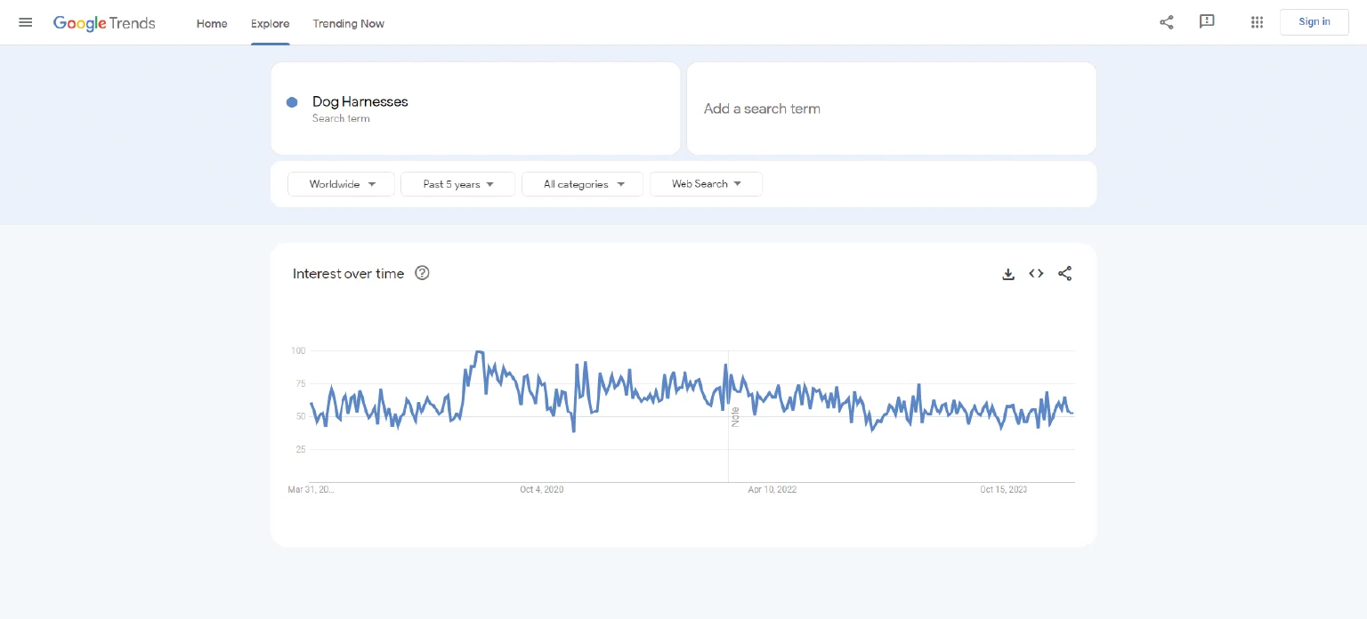The height and width of the screenshot is (619, 1367).
Task: Click the embed code icon
Action: [x=1036, y=274]
